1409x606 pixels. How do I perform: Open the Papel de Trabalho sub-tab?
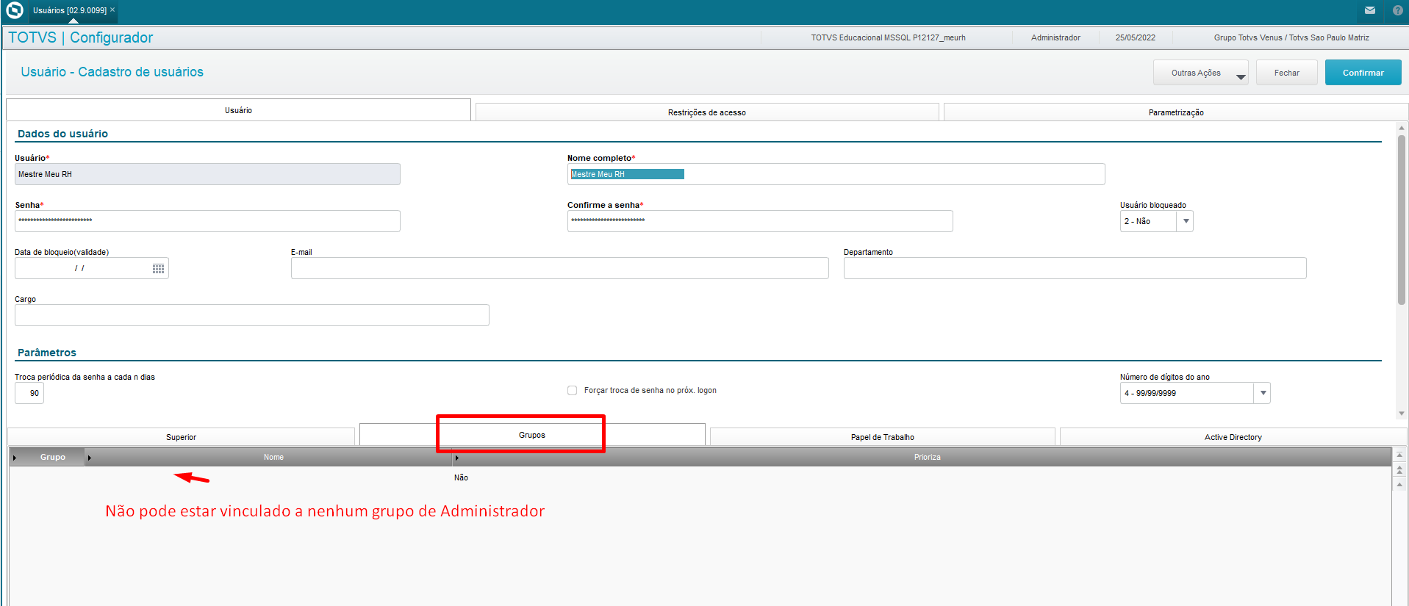883,437
